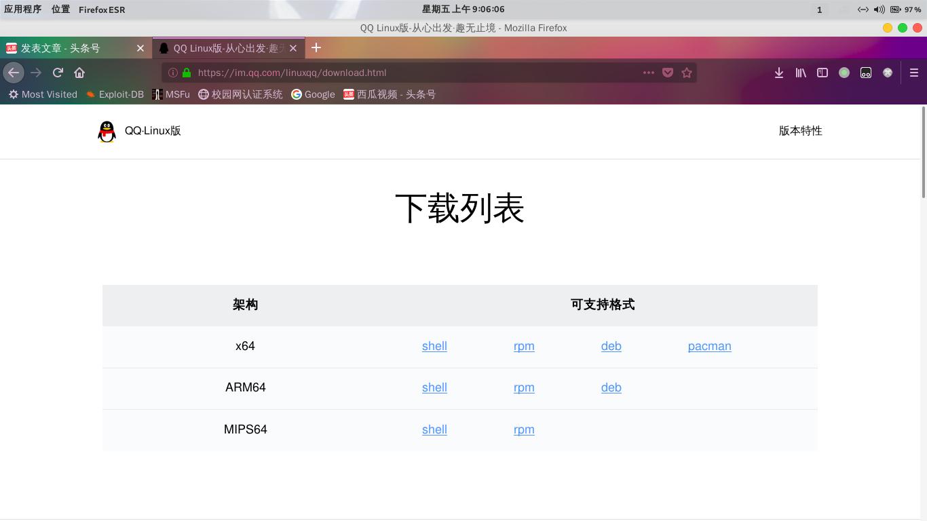Bookmark this page with the star icon

(x=687, y=73)
